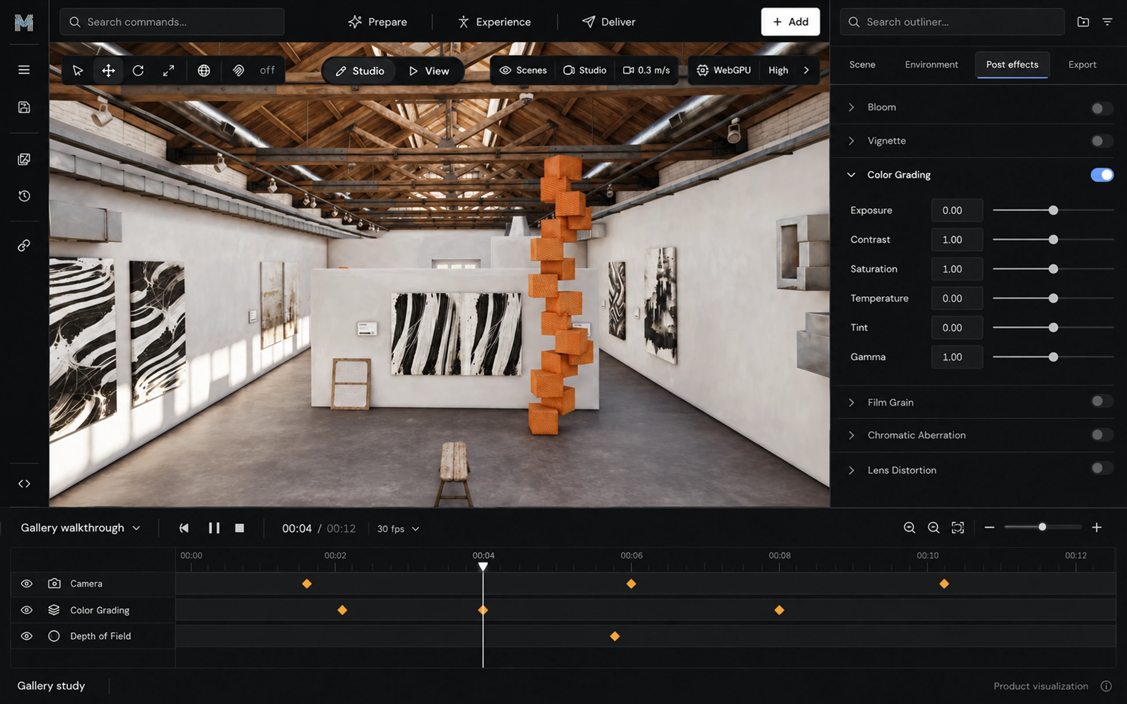The image size is (1127, 704).
Task: Expand more viewport options arrow after High
Action: (x=806, y=70)
